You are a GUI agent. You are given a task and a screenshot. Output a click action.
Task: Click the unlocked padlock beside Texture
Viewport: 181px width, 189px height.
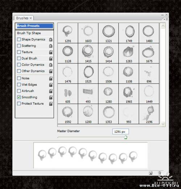pos(51,52)
